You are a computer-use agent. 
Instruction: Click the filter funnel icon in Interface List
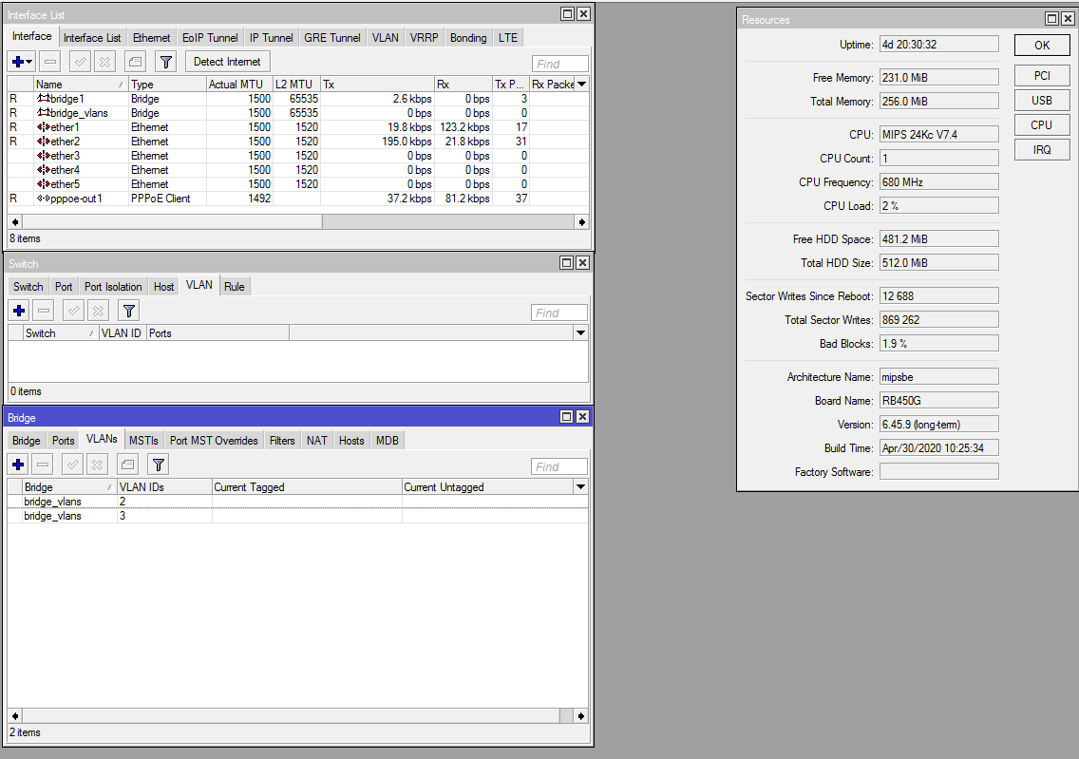click(x=165, y=62)
